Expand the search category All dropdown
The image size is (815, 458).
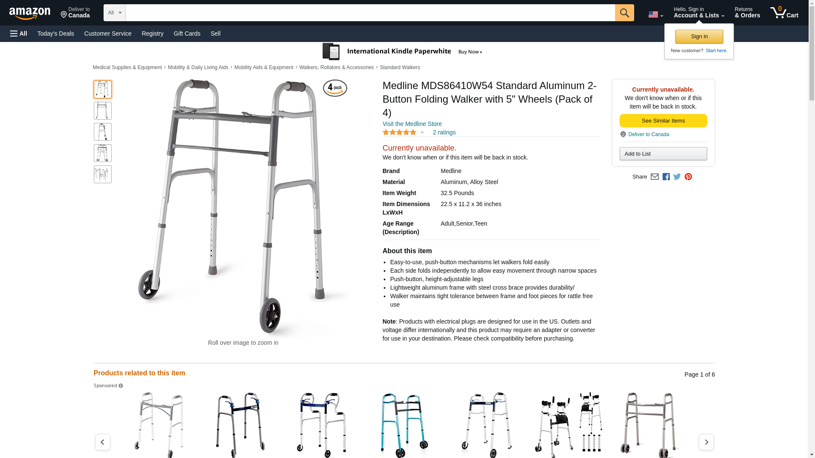click(114, 13)
